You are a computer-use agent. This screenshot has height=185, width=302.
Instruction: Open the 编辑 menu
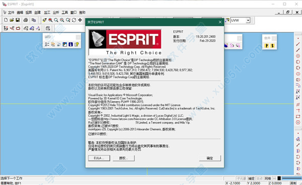(20, 12)
